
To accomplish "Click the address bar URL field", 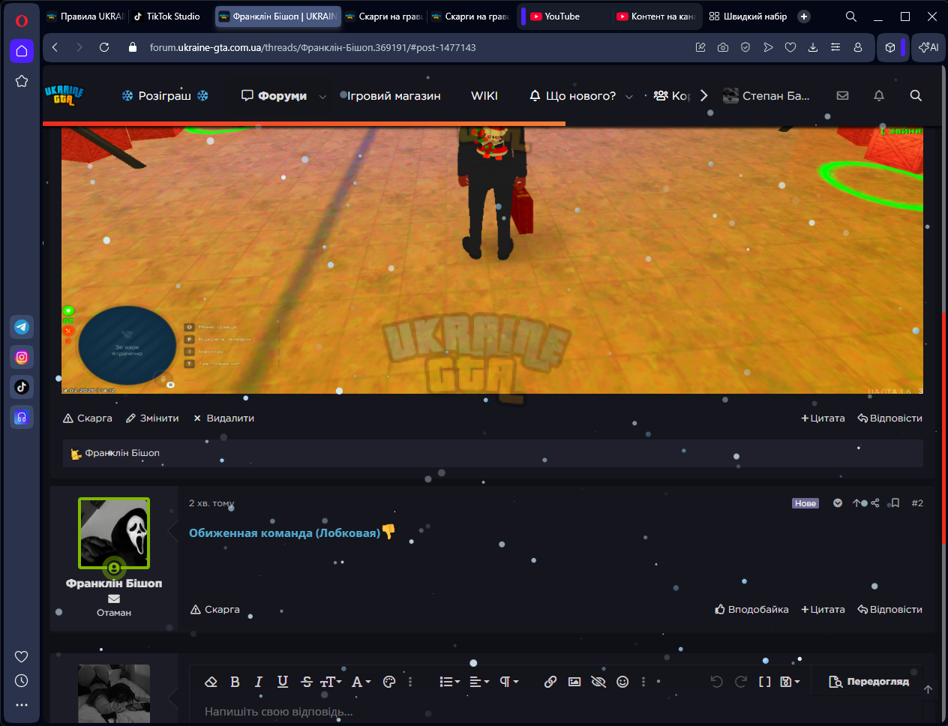I will click(313, 47).
